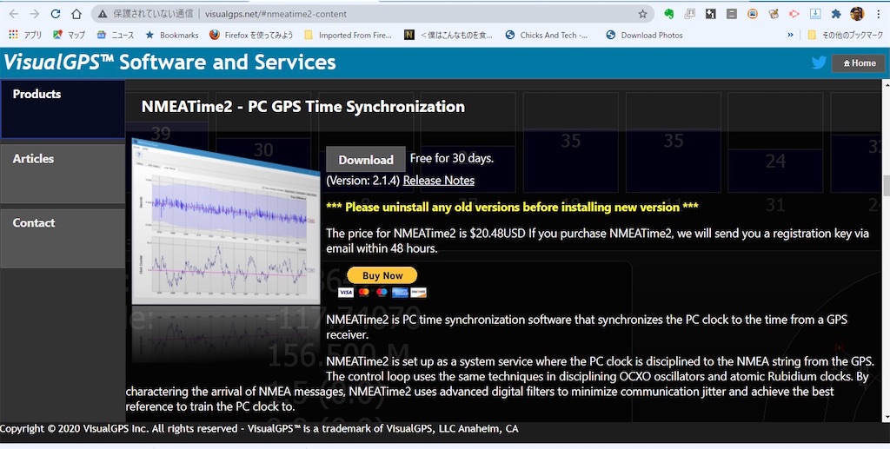This screenshot has width=890, height=449.
Task: Click the page vertical scrollbar thumb
Action: point(886,186)
